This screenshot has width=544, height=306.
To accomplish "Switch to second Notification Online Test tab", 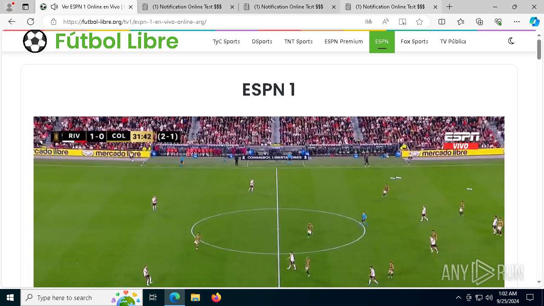I will pyautogui.click(x=289, y=7).
